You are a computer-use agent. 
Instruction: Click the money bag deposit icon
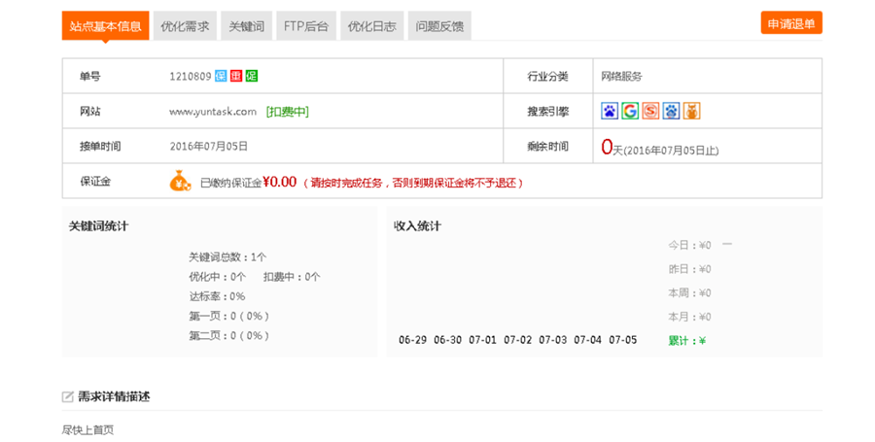click(x=180, y=181)
